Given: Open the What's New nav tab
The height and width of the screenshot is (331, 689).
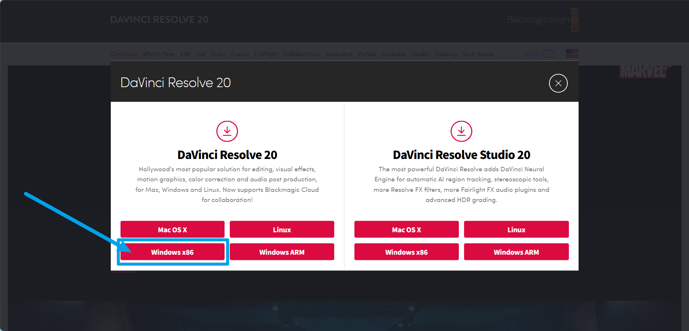Looking at the screenshot, I should [x=159, y=54].
